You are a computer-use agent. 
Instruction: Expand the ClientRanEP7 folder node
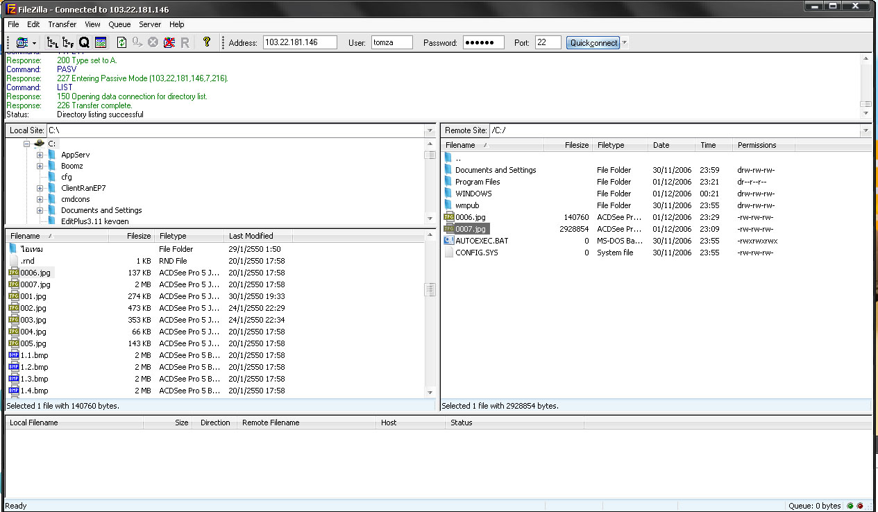40,188
